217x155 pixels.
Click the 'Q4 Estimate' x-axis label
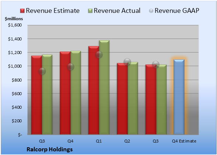click(184, 141)
